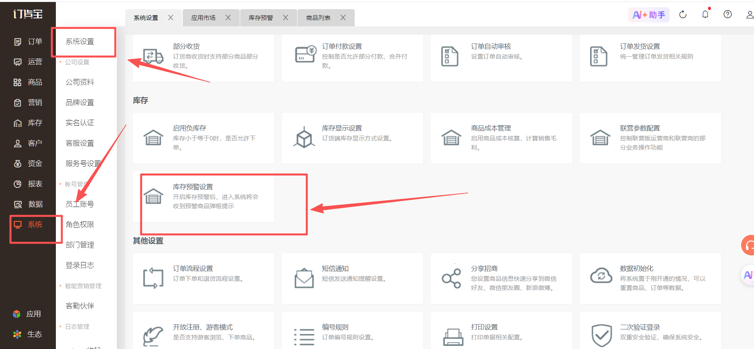Image resolution: width=754 pixels, height=349 pixels.
Task: Open 品牌设置 in the submenu
Action: 80,103
